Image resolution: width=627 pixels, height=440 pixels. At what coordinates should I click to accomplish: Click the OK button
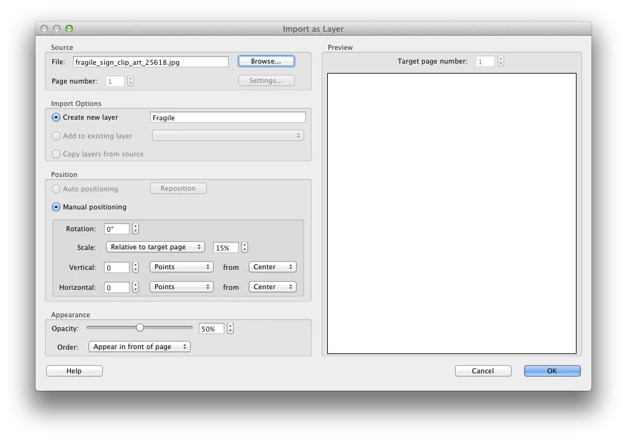tap(552, 371)
